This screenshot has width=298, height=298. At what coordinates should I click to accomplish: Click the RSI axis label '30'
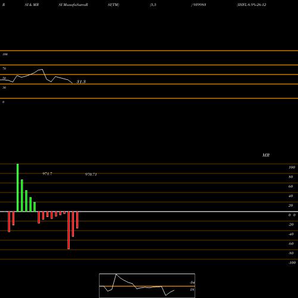[4, 88]
